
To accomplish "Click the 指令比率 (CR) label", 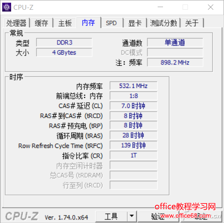I will 82,156.
